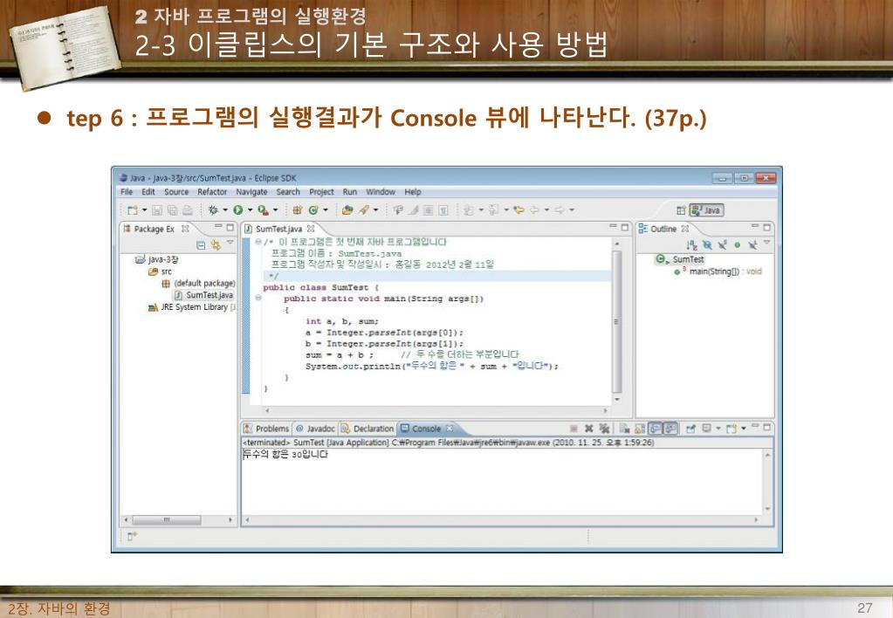The image size is (893, 618).
Task: Open Package Explorer view menu triangle
Action: pos(230,243)
